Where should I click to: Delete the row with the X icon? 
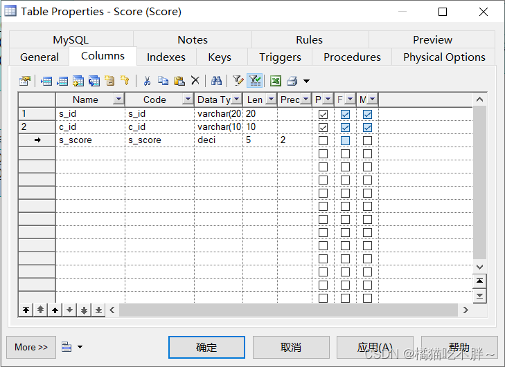click(x=195, y=81)
